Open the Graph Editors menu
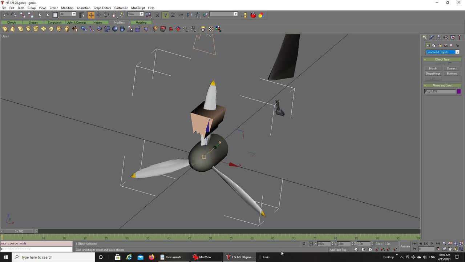Viewport: 465px width, 262px height. pos(102,8)
